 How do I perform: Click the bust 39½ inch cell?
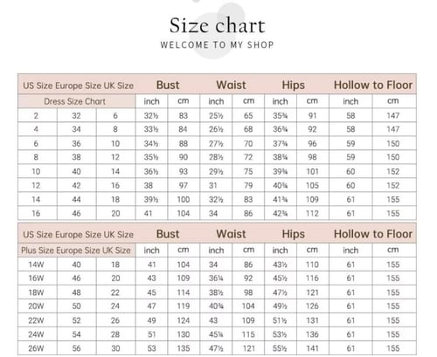151,199
